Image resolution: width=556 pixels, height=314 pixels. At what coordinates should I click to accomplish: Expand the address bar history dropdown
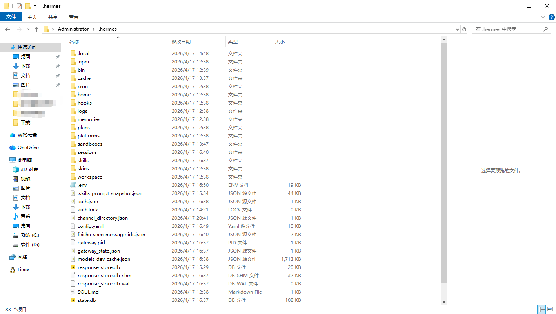coord(457,29)
